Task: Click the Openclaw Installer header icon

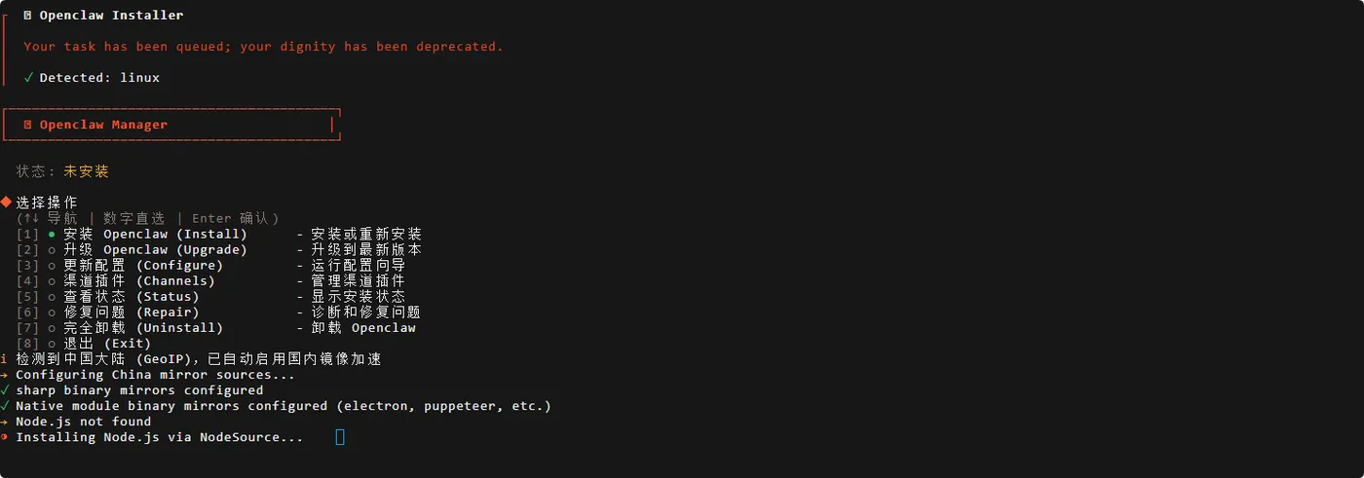Action: [27, 16]
